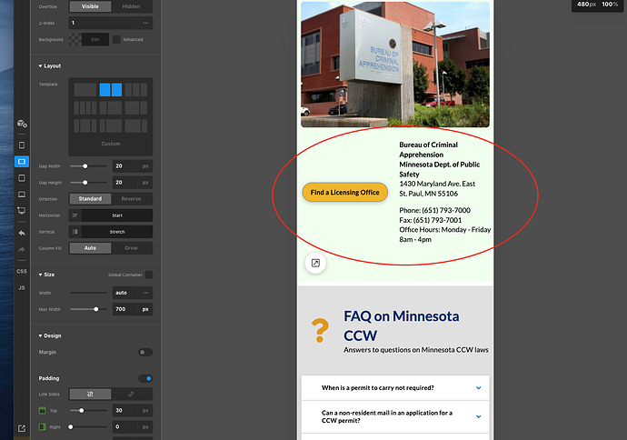Open Z-Index options ellipsis
Viewport: 627px width, 440px height.
145,23
